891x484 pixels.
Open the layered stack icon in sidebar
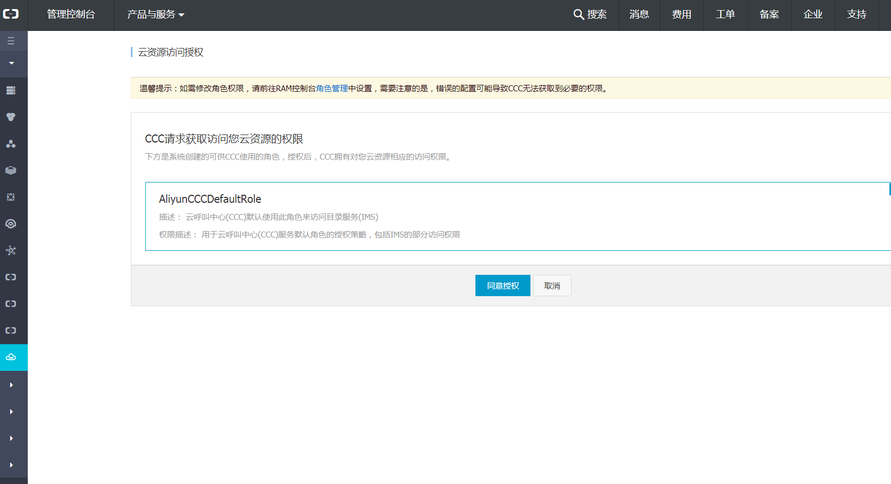[11, 170]
